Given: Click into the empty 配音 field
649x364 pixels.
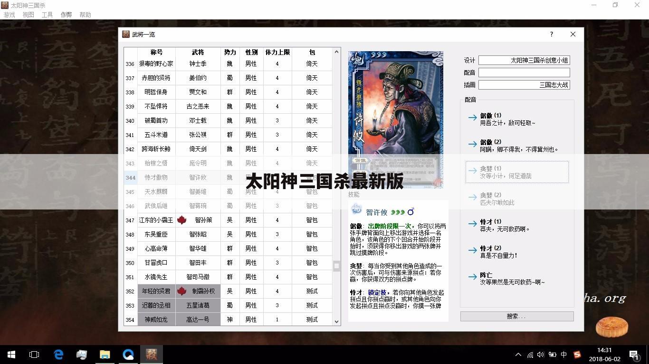Looking at the screenshot, I should click(x=524, y=73).
